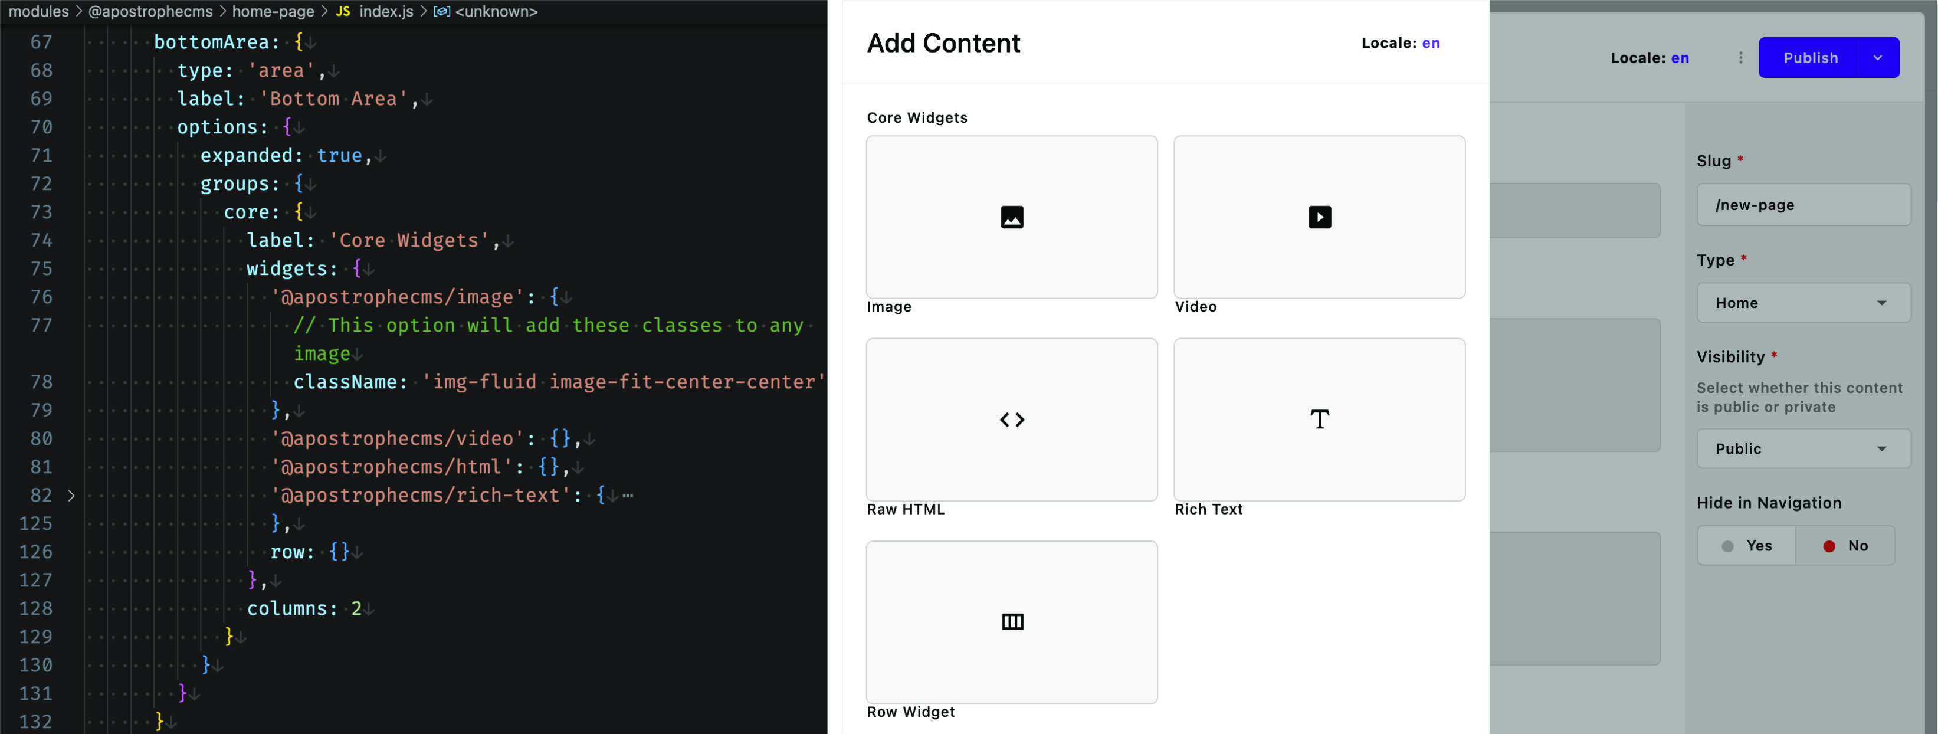Click the Raw HTML code brackets icon
This screenshot has height=734, width=1938.
(1011, 420)
